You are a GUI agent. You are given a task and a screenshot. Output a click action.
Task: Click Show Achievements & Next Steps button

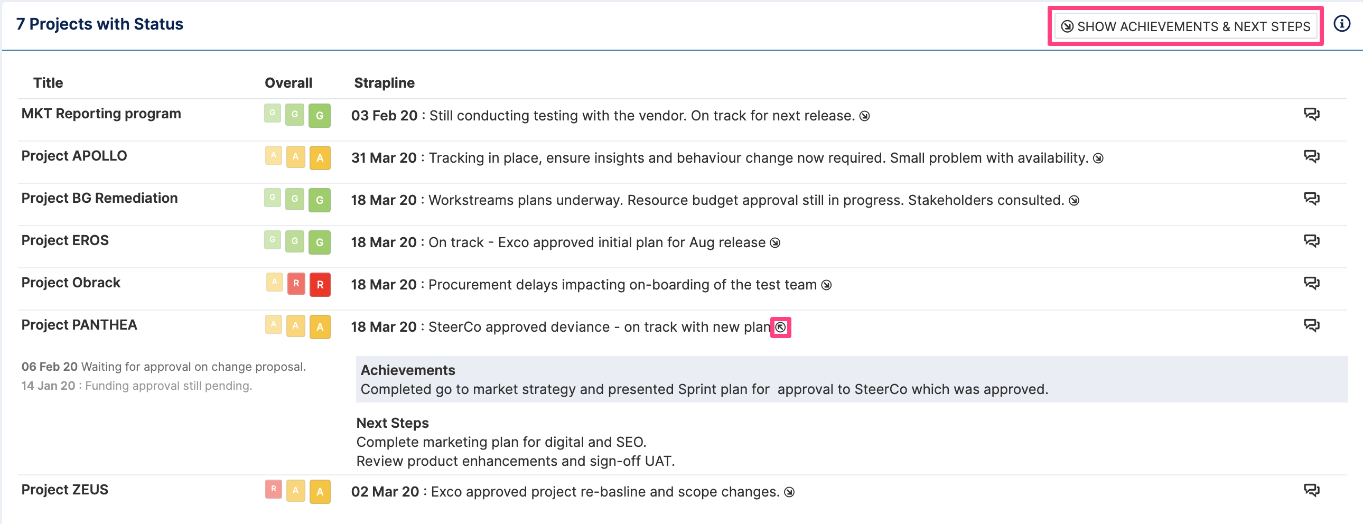click(1185, 26)
